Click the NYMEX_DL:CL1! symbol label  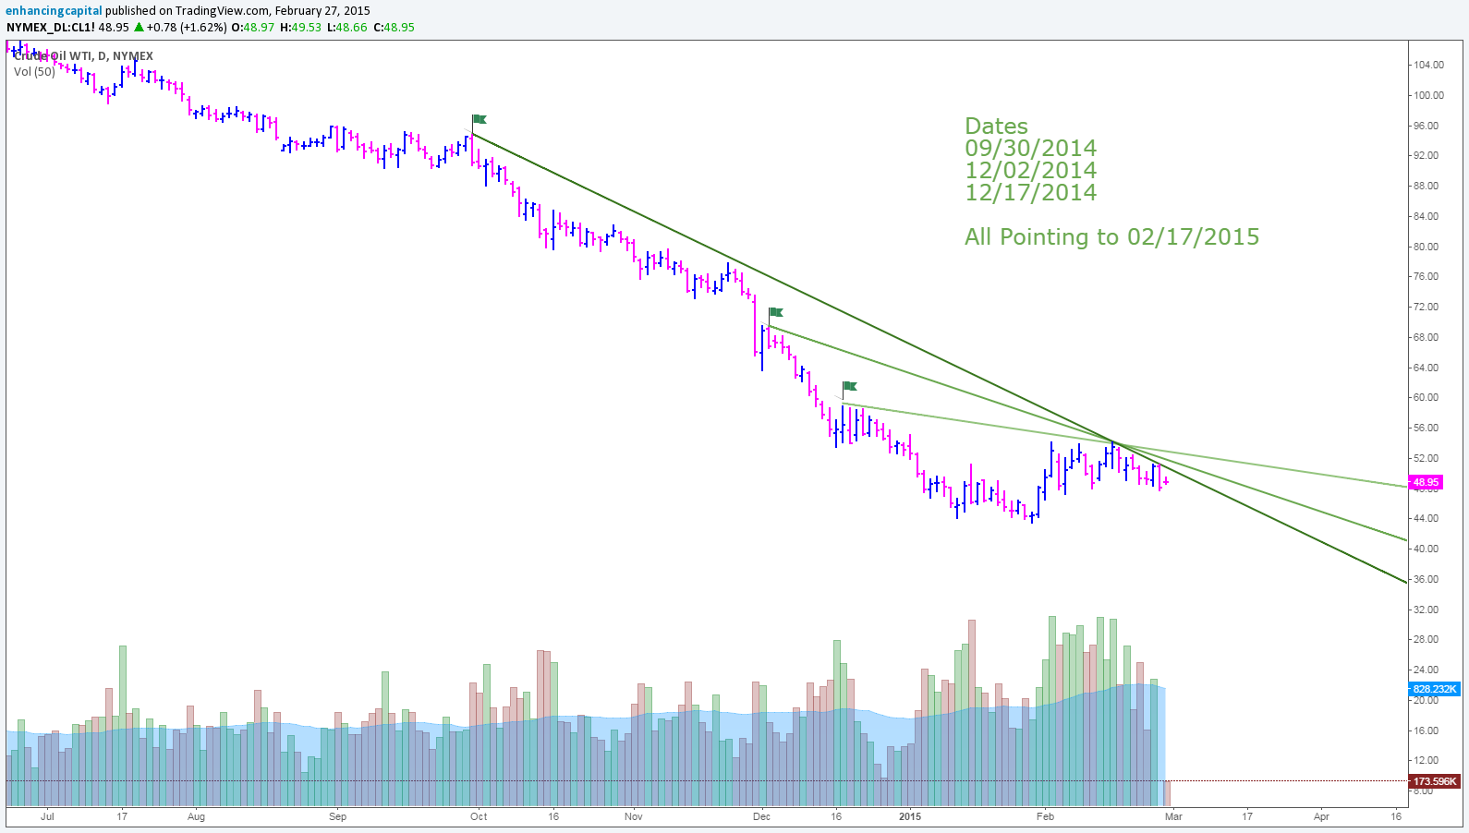click(51, 27)
